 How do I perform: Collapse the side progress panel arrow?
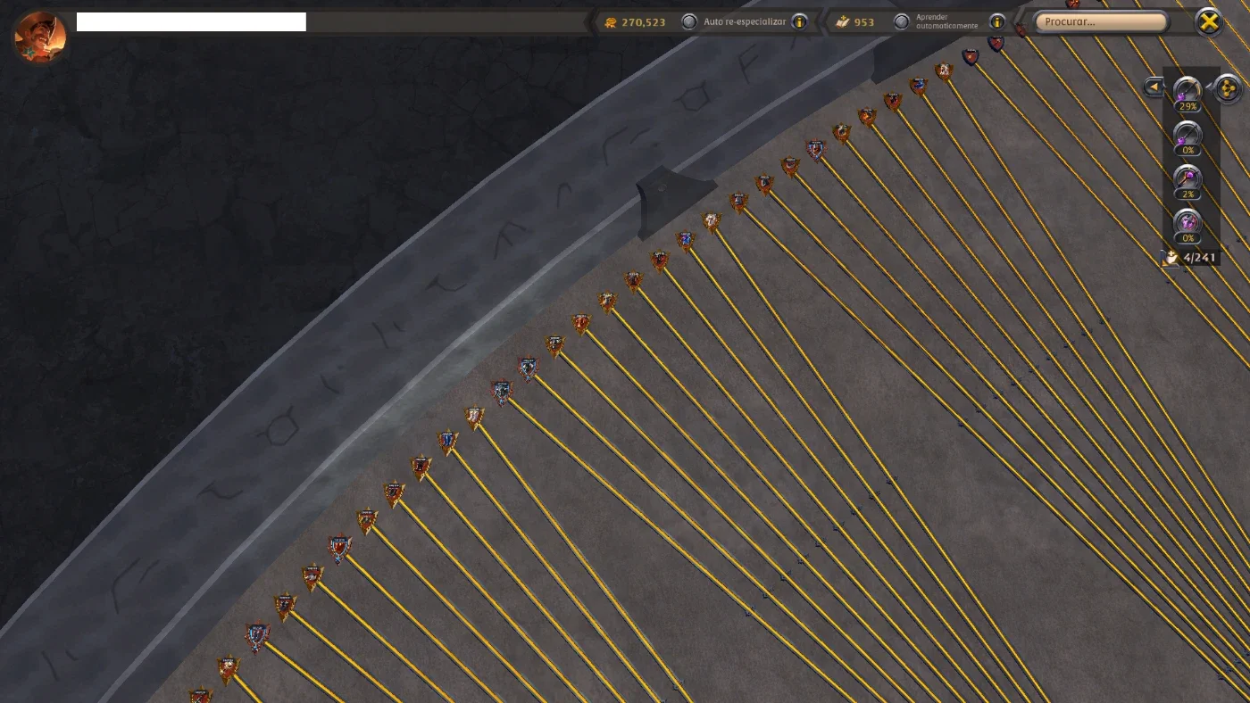point(1154,87)
